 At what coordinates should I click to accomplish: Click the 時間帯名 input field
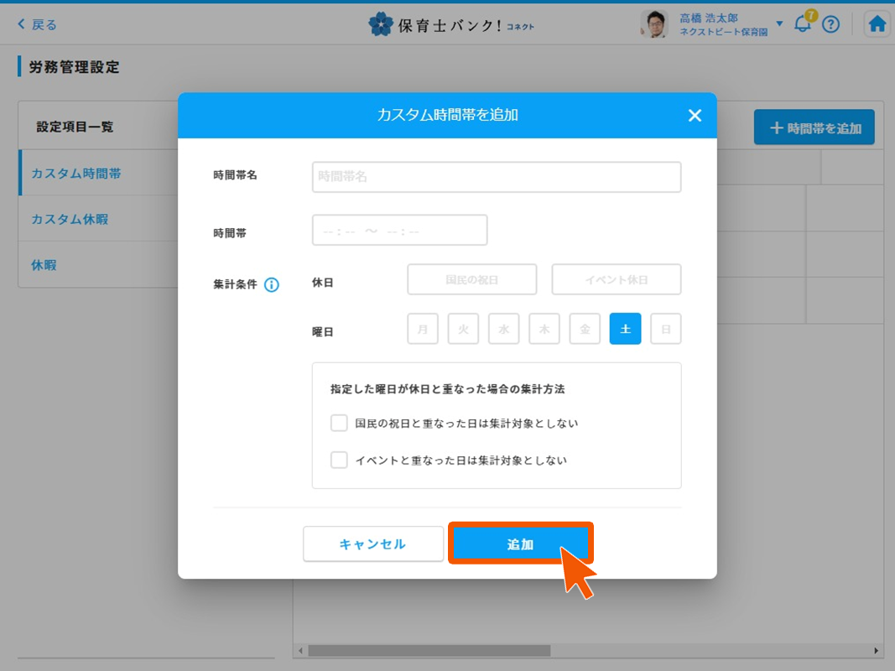pyautogui.click(x=497, y=178)
